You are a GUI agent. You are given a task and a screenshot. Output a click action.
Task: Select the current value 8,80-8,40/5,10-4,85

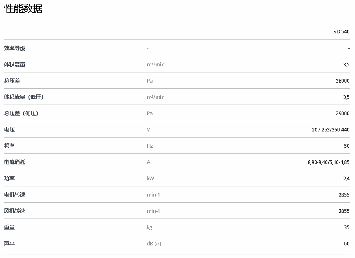tap(329, 162)
